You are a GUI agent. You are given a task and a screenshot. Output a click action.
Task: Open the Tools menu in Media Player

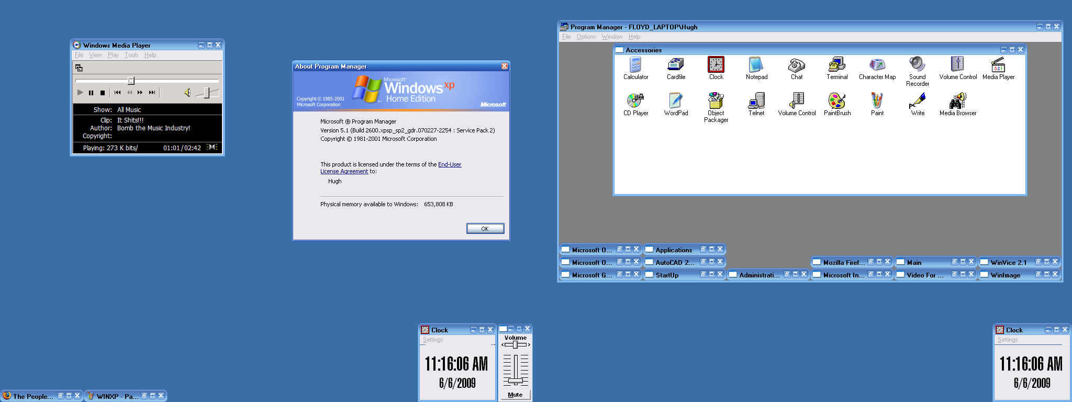(x=131, y=55)
